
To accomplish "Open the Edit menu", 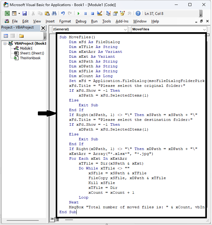I will tap(25, 21).
